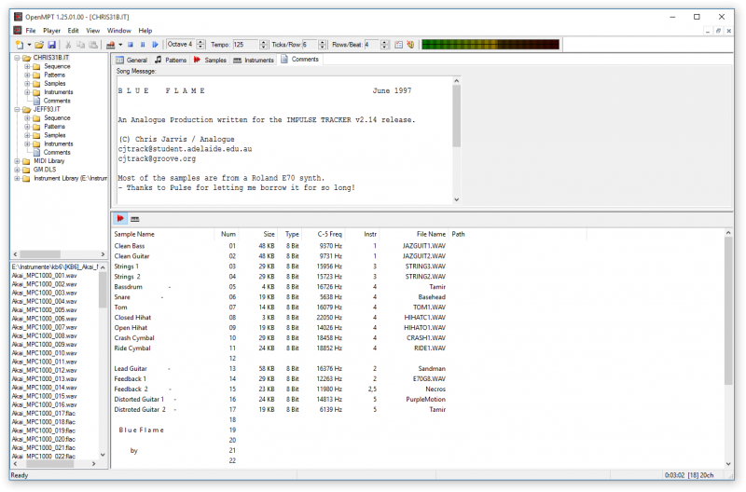Open the View menu
The width and height of the screenshot is (746, 492).
click(x=92, y=31)
